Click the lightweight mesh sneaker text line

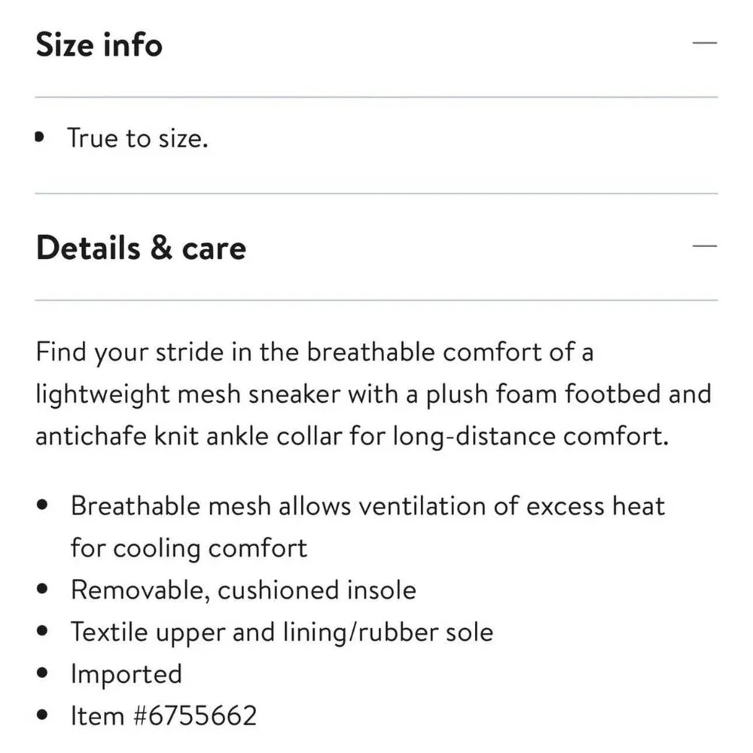click(x=373, y=395)
